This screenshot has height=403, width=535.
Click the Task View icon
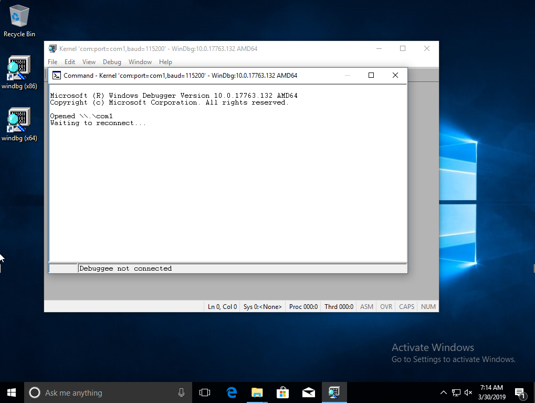click(205, 392)
